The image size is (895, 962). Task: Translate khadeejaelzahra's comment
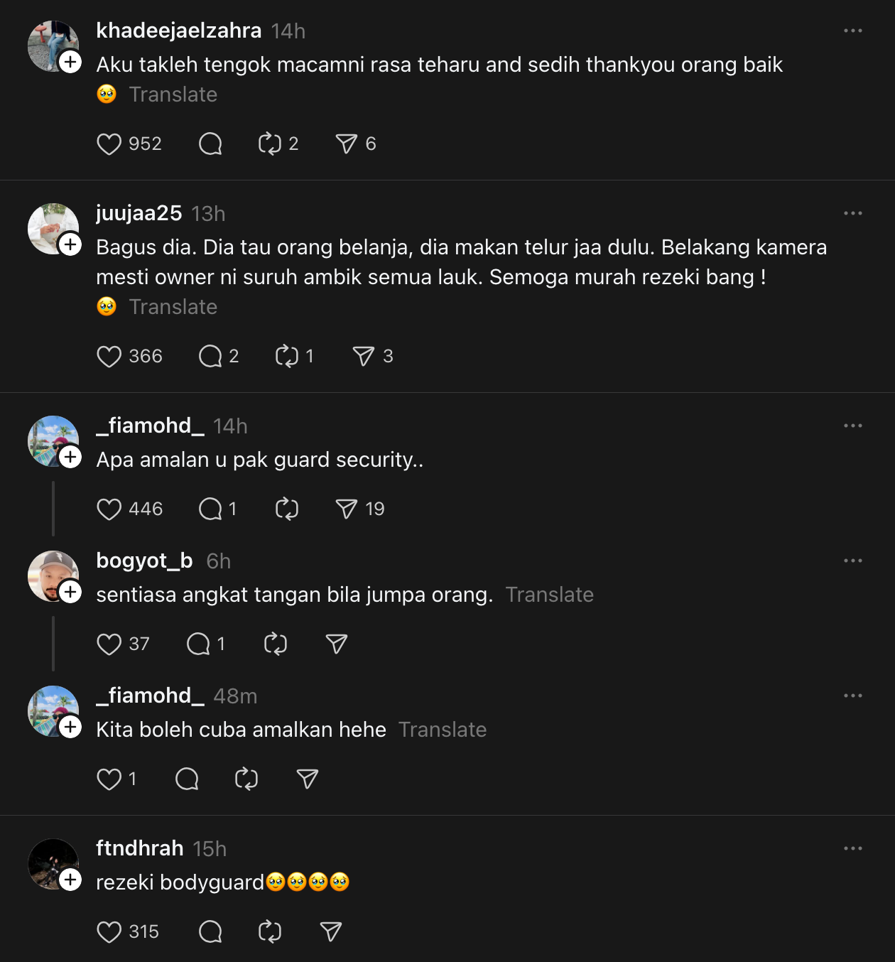click(x=173, y=94)
